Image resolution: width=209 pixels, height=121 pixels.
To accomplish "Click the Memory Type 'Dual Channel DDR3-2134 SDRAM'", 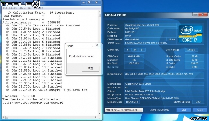I will tap(164, 98).
